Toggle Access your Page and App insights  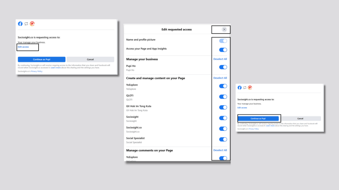tap(223, 50)
